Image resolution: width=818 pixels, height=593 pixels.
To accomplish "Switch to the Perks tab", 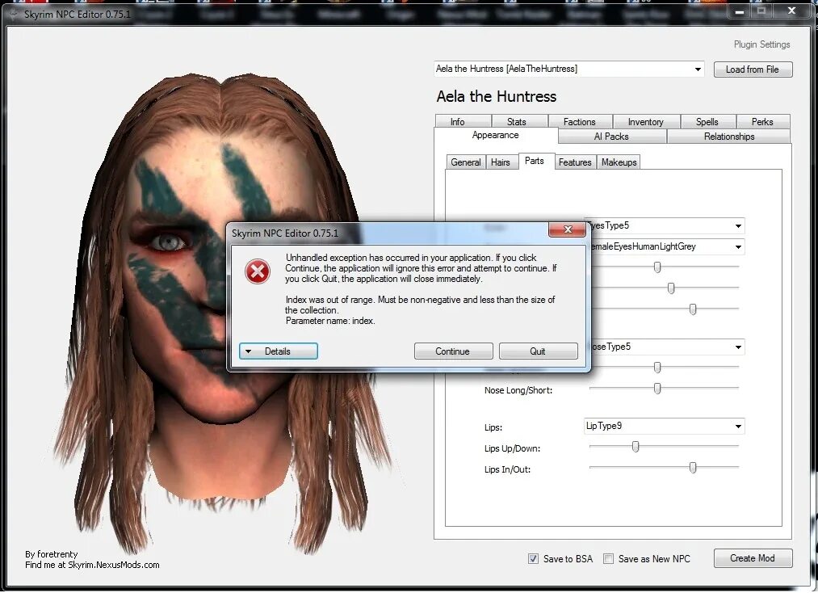I will point(763,122).
